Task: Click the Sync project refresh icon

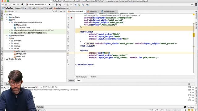Action: [x=10, y=5]
